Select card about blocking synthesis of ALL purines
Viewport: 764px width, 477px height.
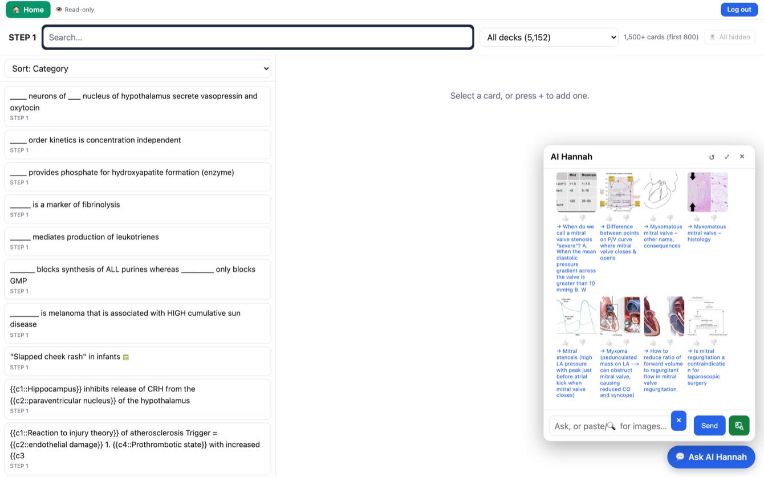[x=137, y=279]
